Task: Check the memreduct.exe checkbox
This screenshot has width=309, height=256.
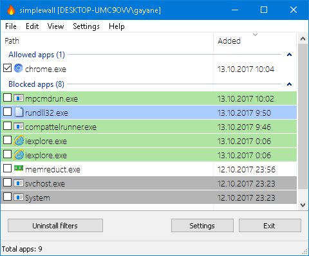Action: tap(8, 169)
